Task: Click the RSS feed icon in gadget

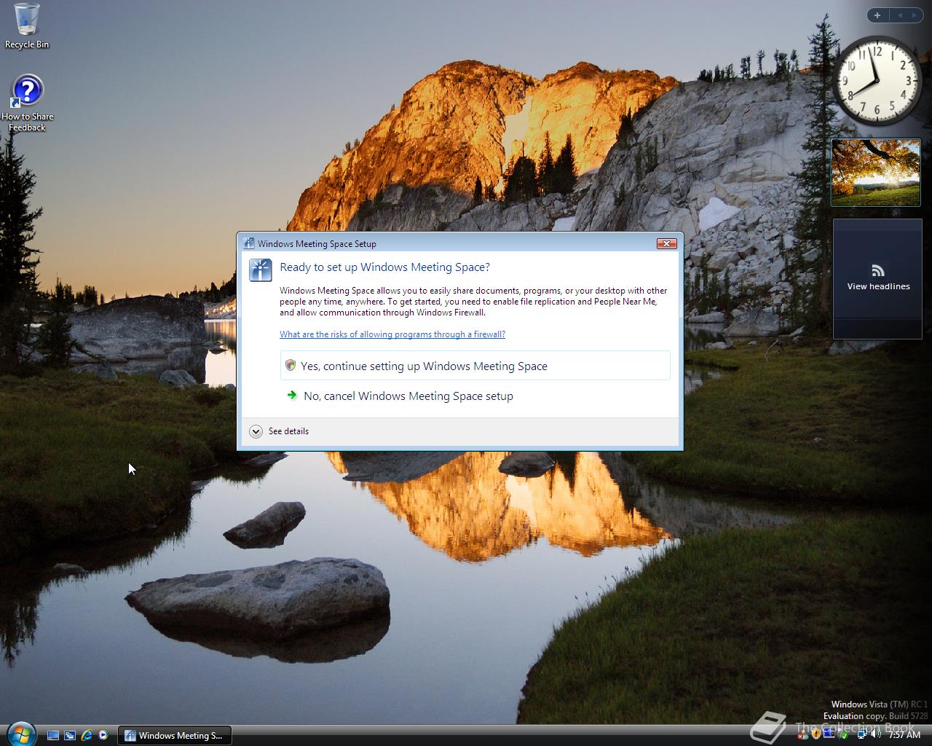Action: pos(877,270)
